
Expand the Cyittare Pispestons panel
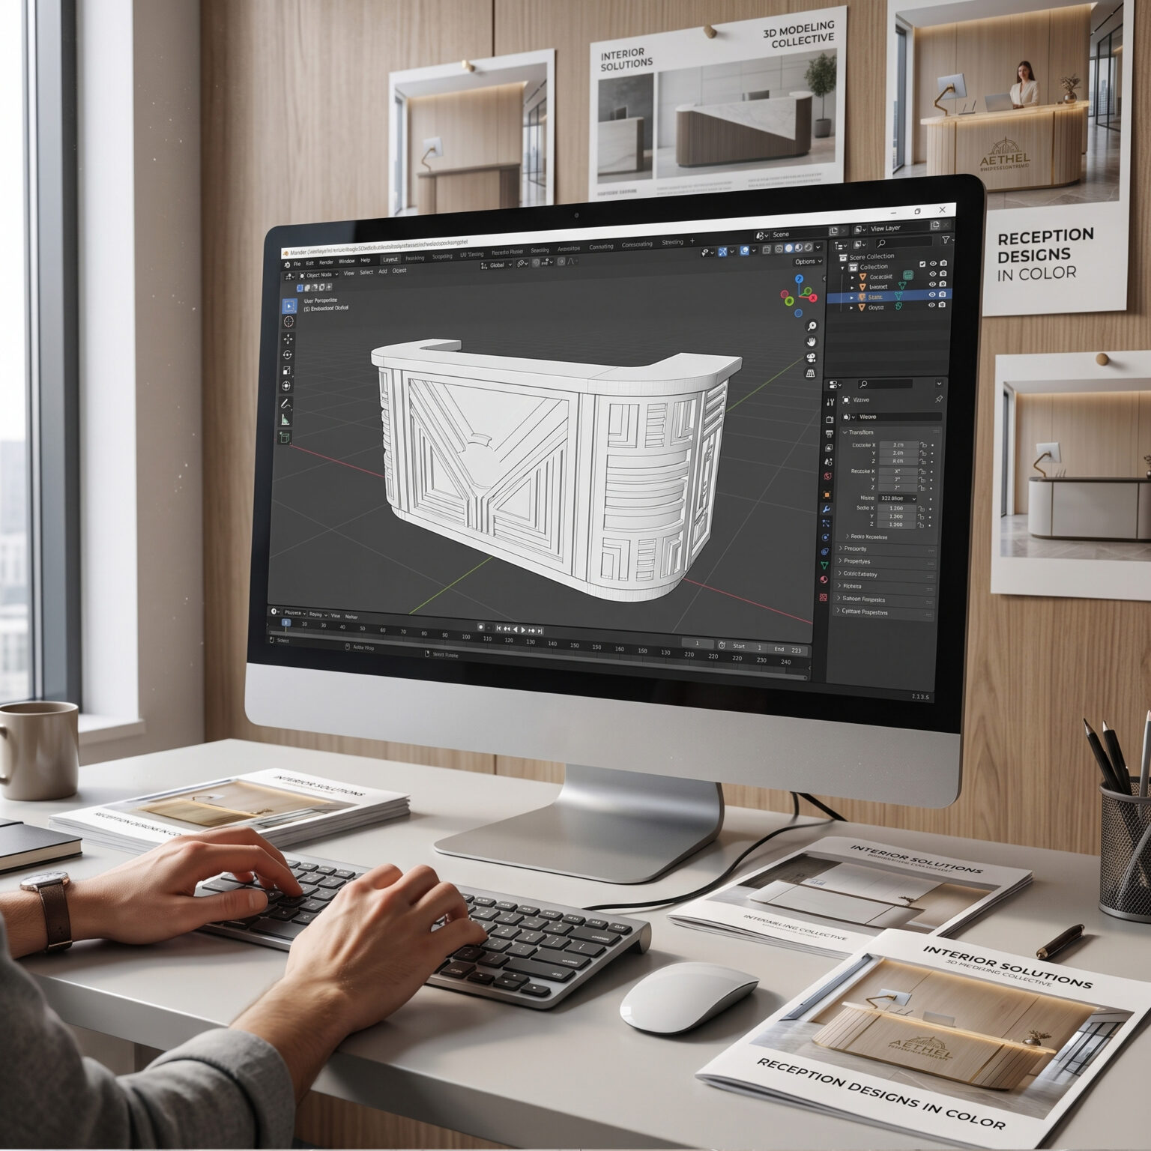[x=884, y=612]
